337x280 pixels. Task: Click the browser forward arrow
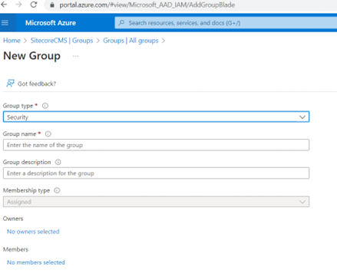tap(18, 5)
